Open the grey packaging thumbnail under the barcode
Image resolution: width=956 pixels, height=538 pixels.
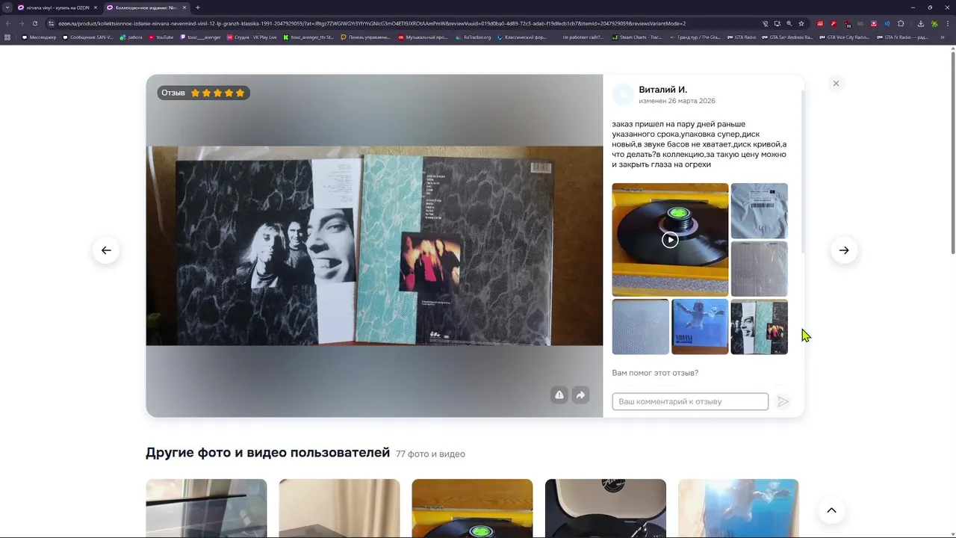pos(759,268)
